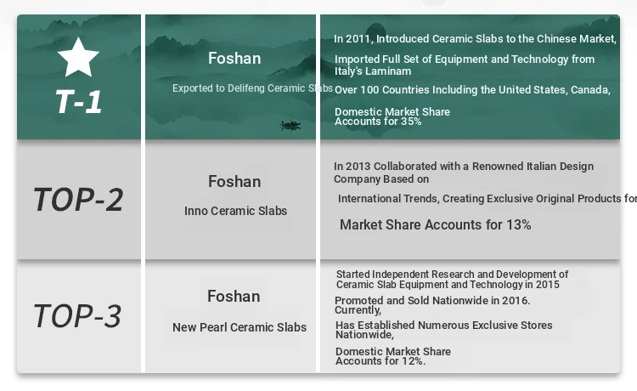Screen dimensions: 637x391
Task: Click the "Inno Ceramic Slabs" brand name
Action: pos(235,211)
